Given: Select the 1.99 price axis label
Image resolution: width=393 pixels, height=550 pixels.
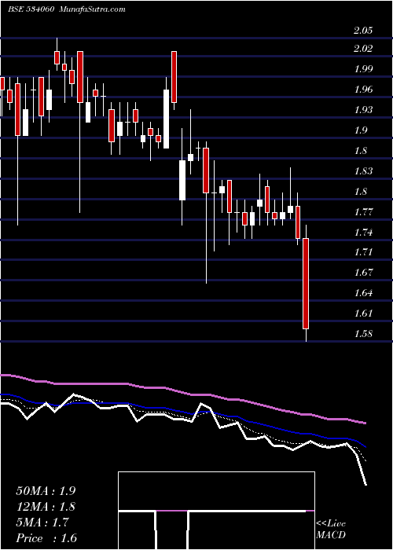Looking at the screenshot, I should point(363,69).
